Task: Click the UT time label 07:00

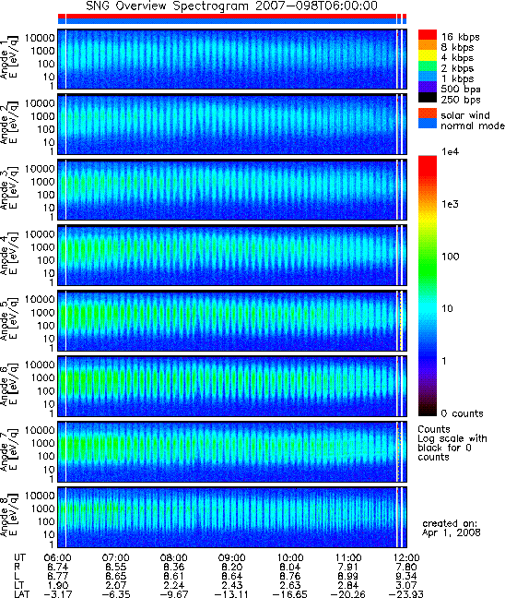Action: click(x=116, y=557)
